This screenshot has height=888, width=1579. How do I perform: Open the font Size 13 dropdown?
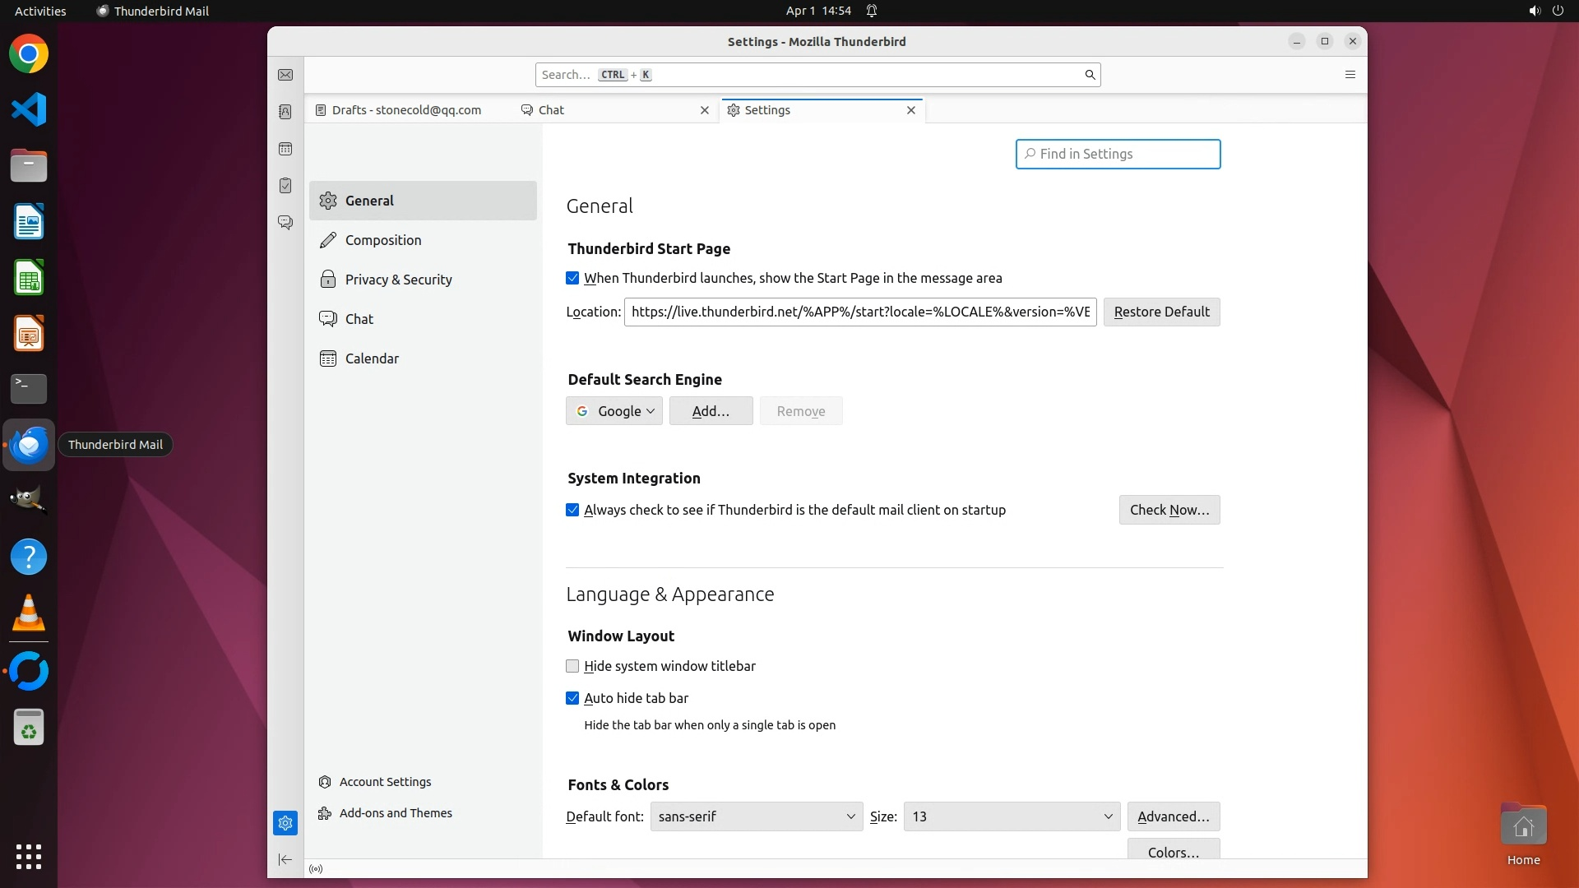click(1011, 816)
